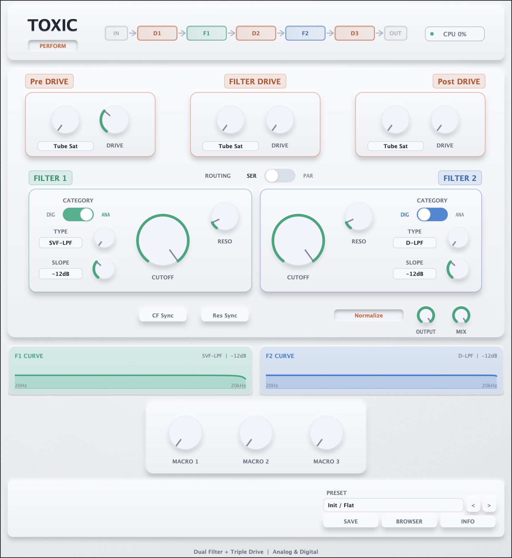Enable CF Sync
The image size is (512, 558).
(163, 315)
